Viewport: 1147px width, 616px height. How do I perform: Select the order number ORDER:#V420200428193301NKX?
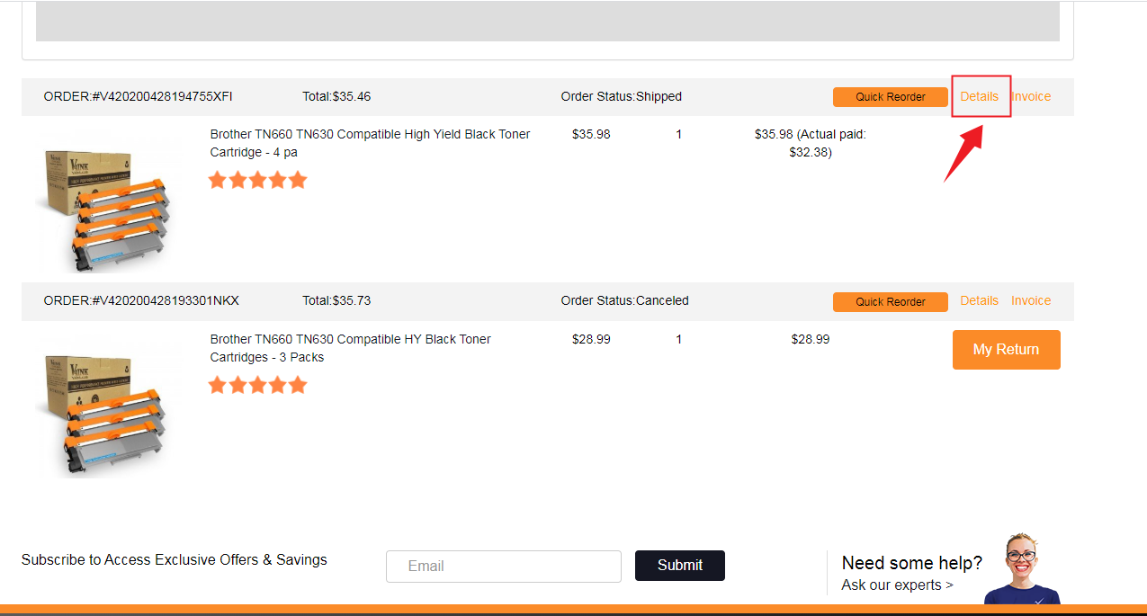[x=141, y=300]
